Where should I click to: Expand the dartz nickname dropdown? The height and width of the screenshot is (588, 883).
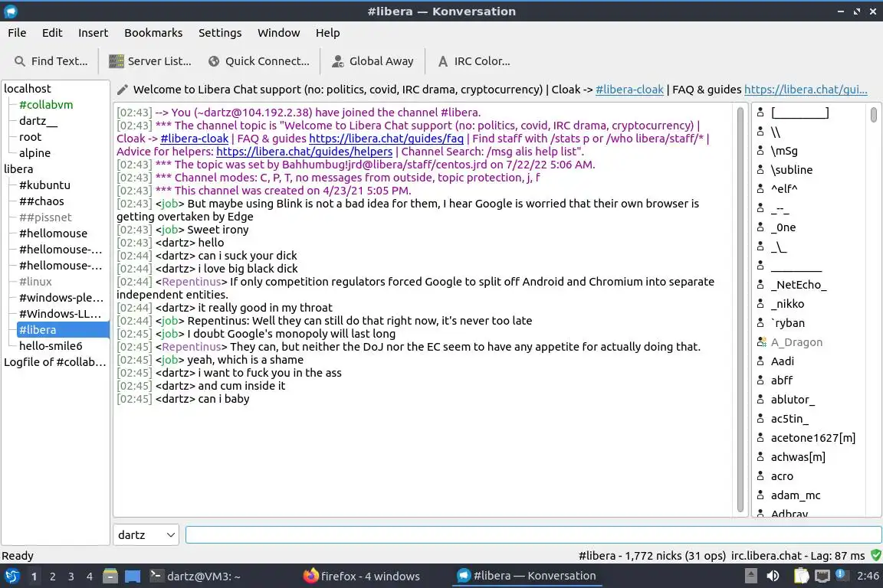(146, 534)
